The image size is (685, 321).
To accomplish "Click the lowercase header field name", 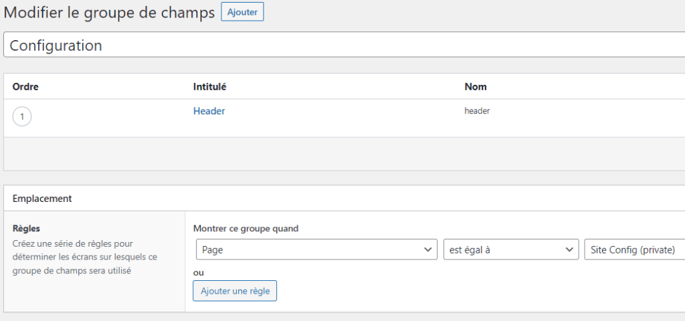I will tap(477, 111).
